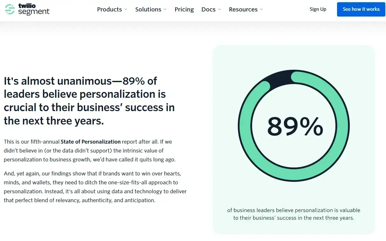The image size is (386, 241).
Task: Select the Resources navigation label
Action: click(243, 10)
